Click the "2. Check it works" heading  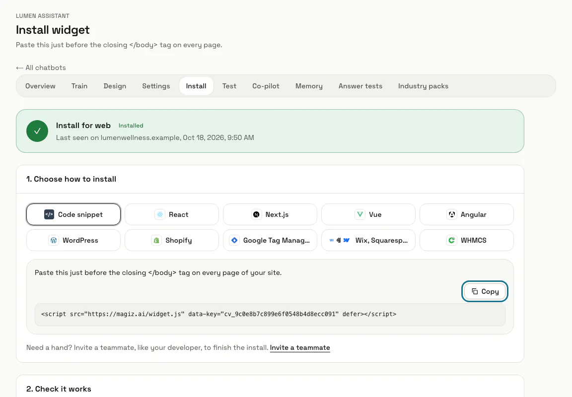pyautogui.click(x=59, y=389)
